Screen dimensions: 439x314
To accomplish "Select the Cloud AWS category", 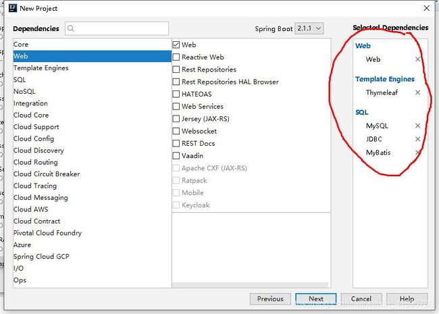I will 92,209.
